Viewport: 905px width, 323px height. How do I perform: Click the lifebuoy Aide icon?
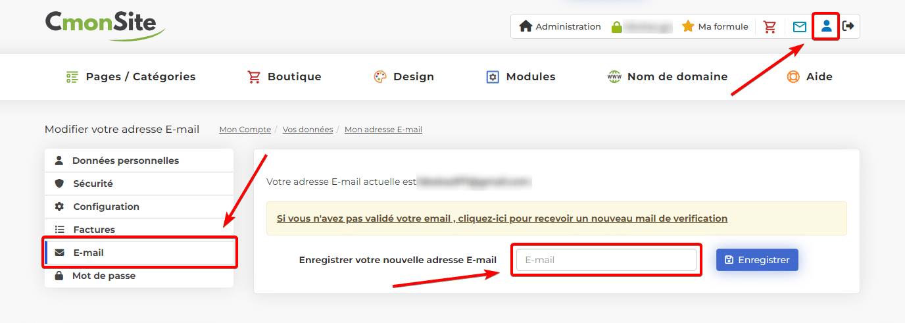(793, 77)
